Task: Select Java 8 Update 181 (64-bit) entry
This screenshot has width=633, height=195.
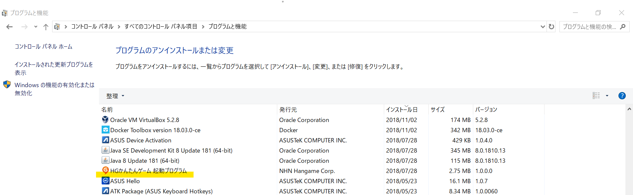Action: click(145, 160)
